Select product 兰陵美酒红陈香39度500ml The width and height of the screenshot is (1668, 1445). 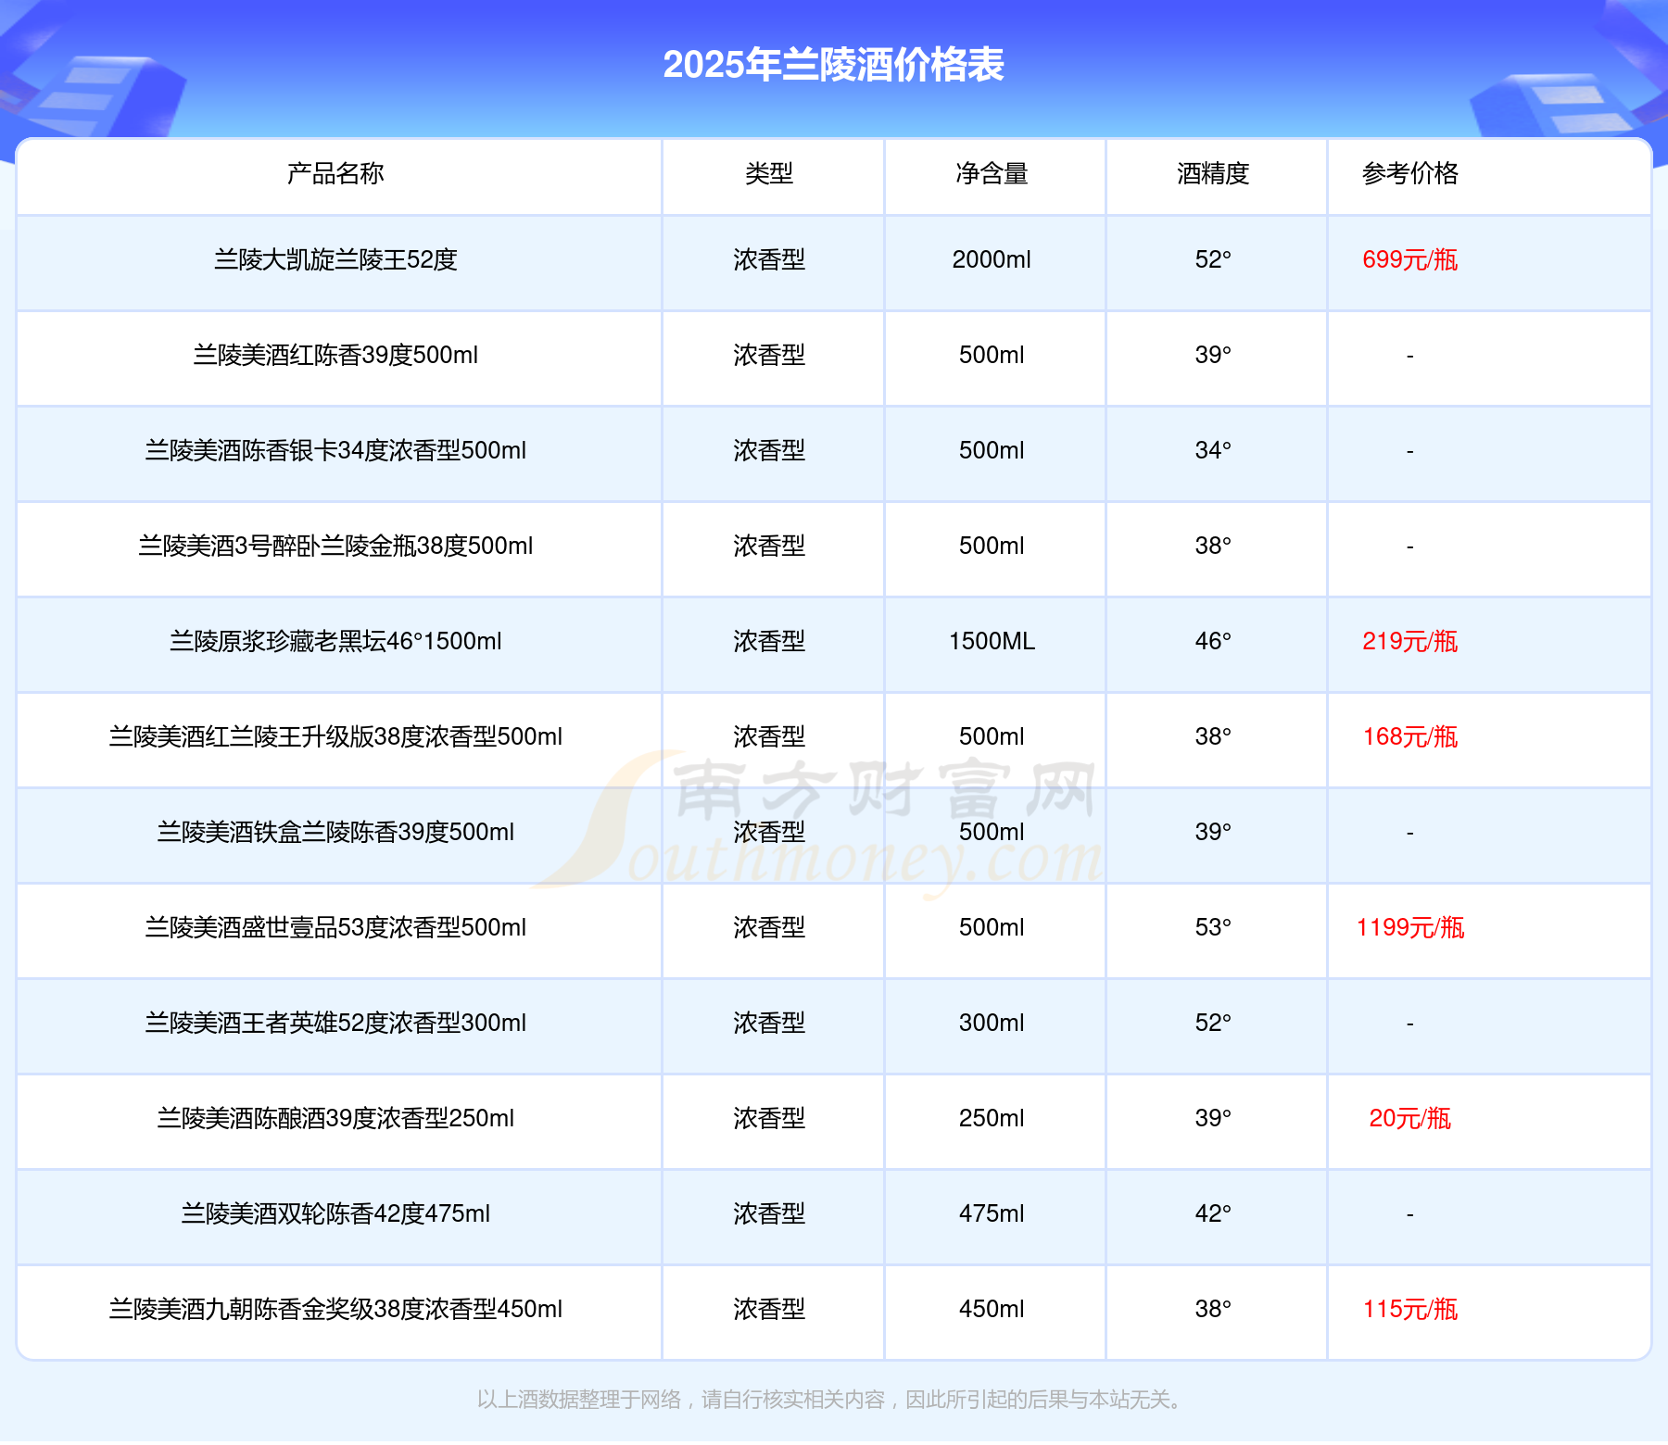pos(335,355)
